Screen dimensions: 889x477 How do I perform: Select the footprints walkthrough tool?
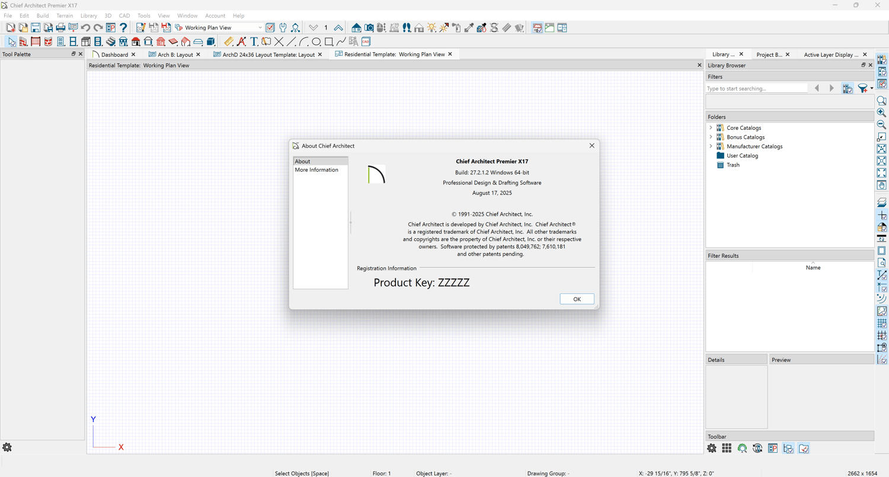coord(407,28)
